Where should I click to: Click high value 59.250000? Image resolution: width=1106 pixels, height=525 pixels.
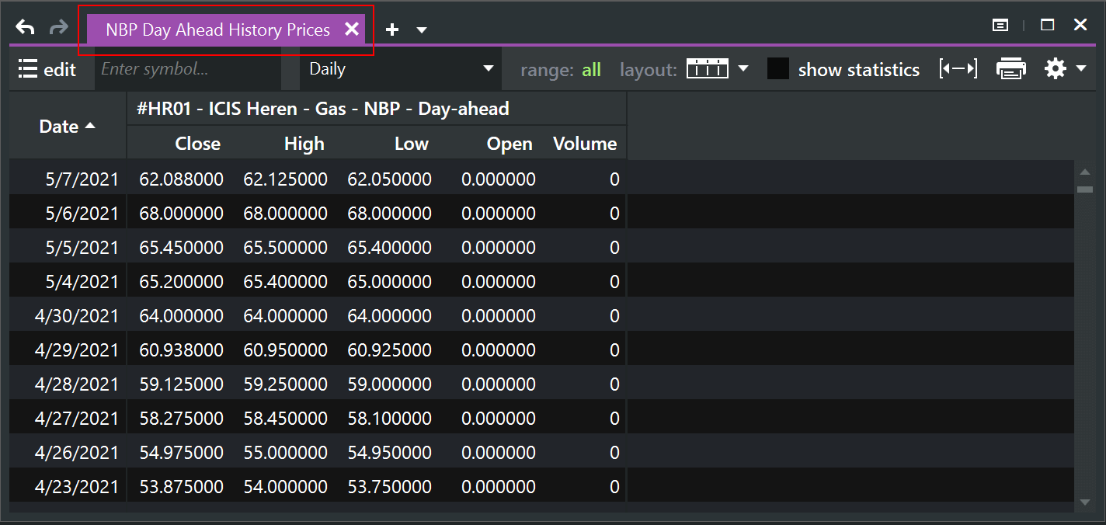[285, 384]
